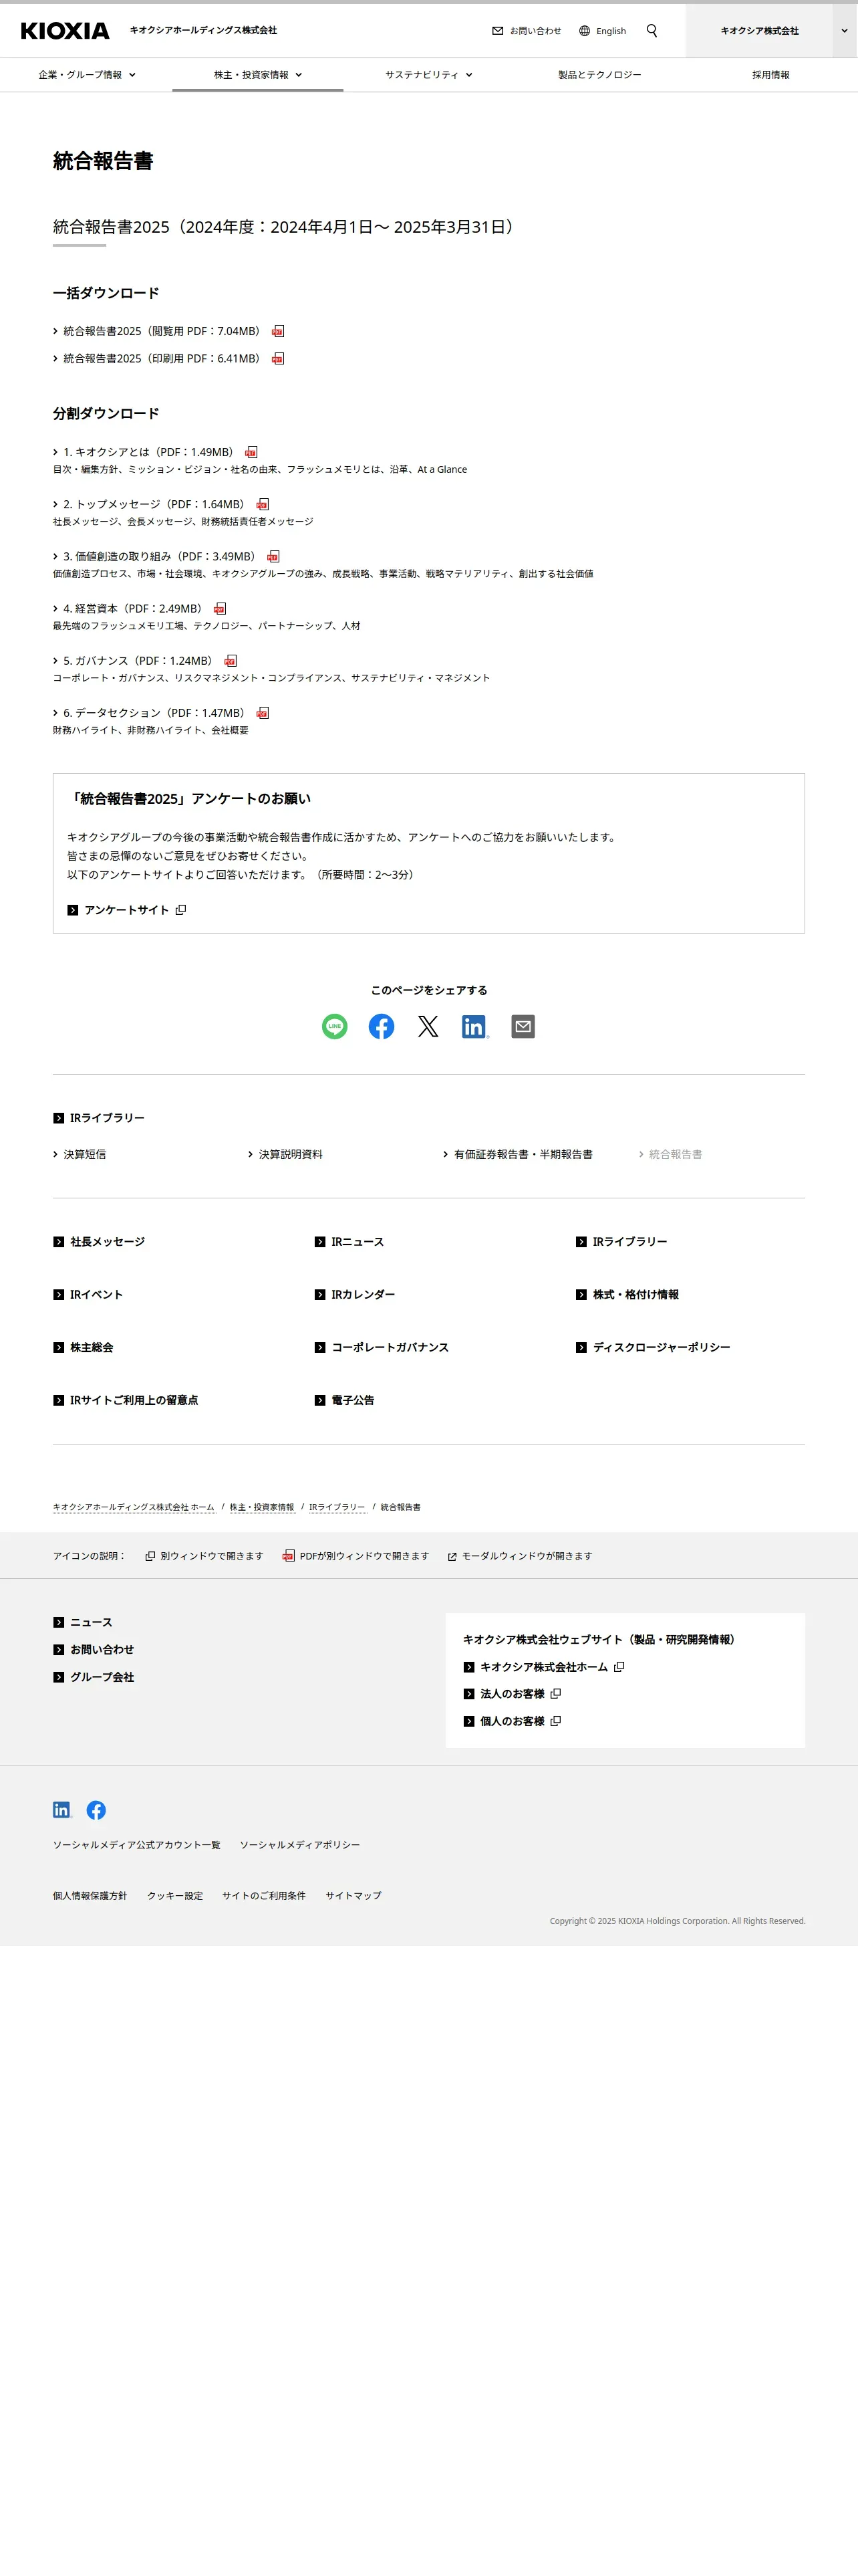The image size is (858, 2576).
Task: Click breadcrumb 株主・投資家情報
Action: [x=262, y=1507]
